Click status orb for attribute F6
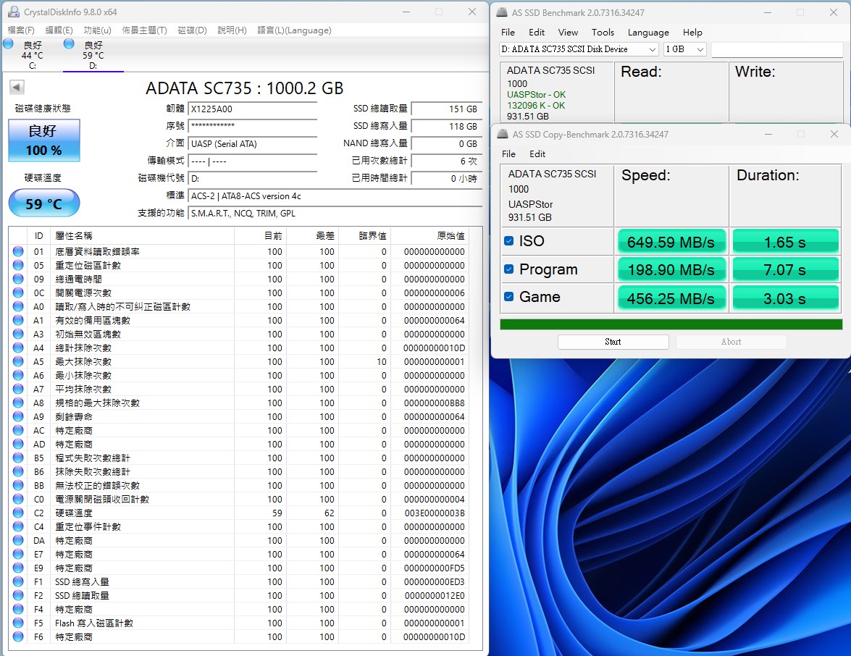This screenshot has height=656, width=851. tap(18, 636)
